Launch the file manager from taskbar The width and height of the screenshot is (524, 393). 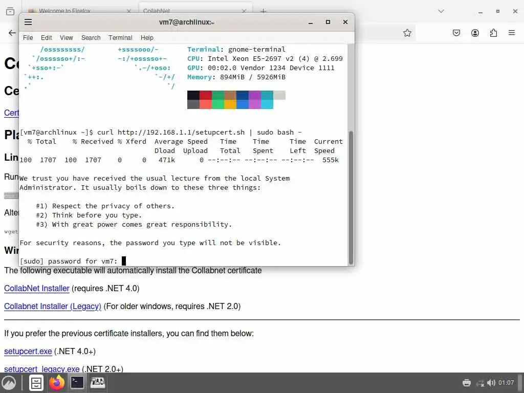pyautogui.click(x=36, y=383)
